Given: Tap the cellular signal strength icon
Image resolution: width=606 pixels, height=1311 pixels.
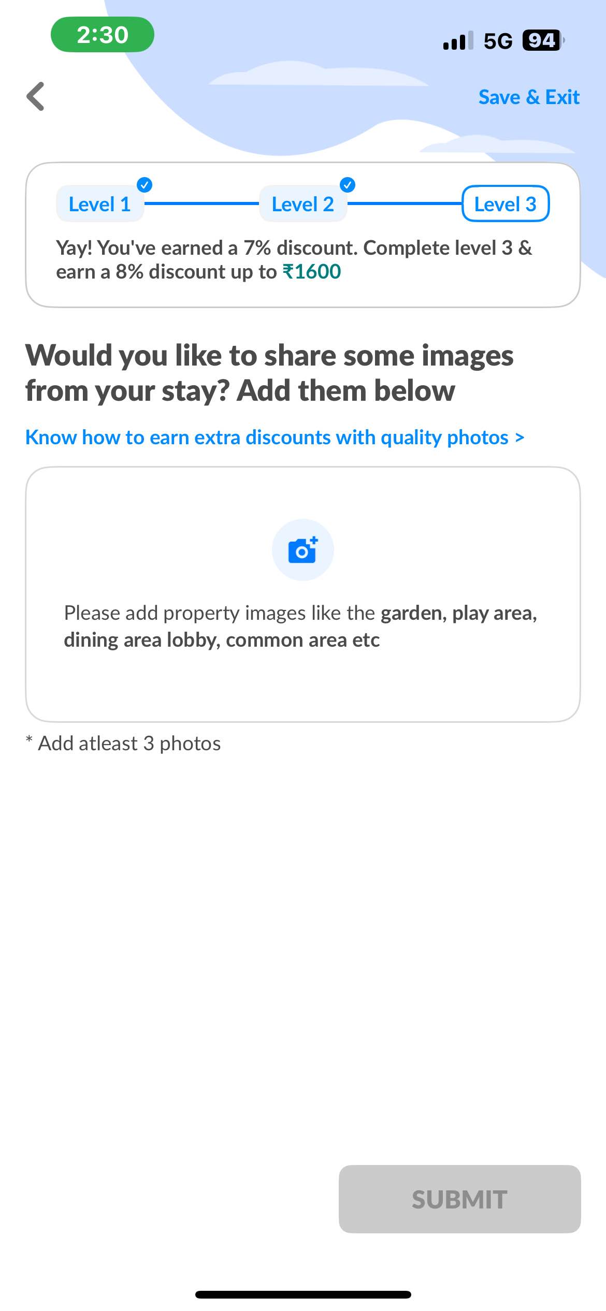Looking at the screenshot, I should click(x=458, y=40).
